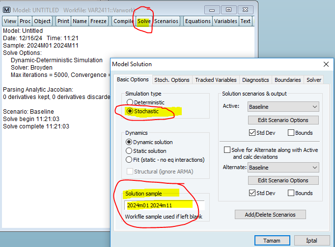Choose Static solution dynamics option

point(130,151)
